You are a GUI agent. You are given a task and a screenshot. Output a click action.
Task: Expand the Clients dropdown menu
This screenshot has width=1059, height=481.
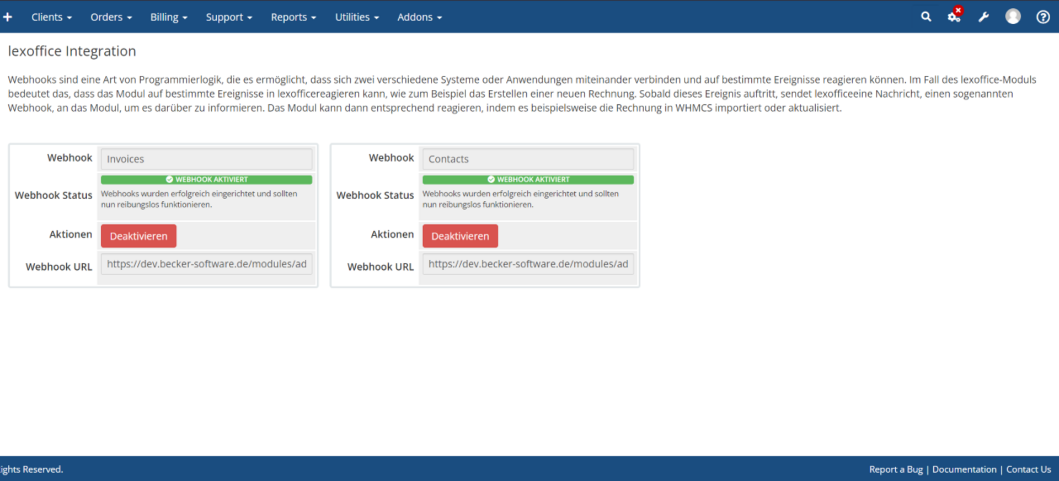pos(51,17)
